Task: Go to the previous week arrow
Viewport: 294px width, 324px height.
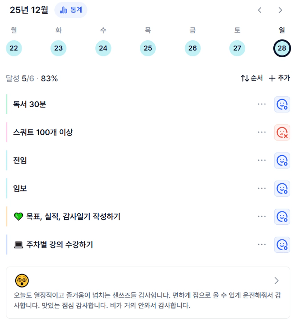Action: click(260, 10)
